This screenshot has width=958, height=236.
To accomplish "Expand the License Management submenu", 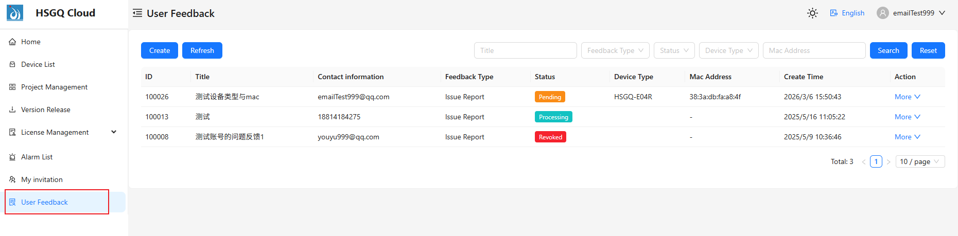I will [x=114, y=132].
